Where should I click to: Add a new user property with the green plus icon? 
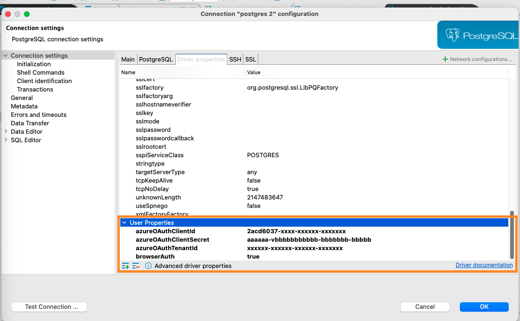coord(125,265)
